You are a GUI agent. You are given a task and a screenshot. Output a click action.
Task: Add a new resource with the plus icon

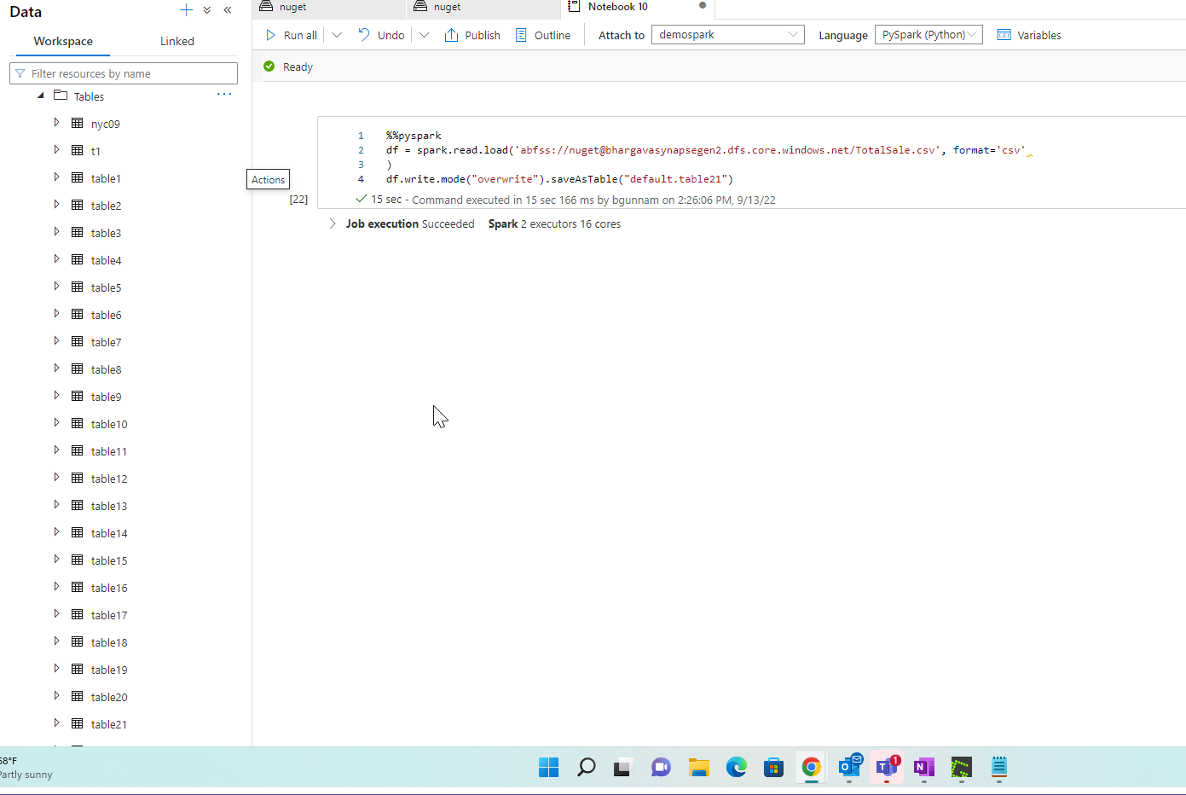186,10
